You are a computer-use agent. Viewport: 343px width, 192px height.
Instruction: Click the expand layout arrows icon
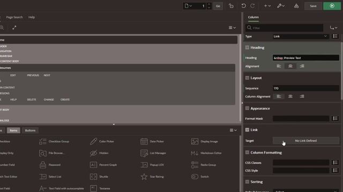coord(14,28)
